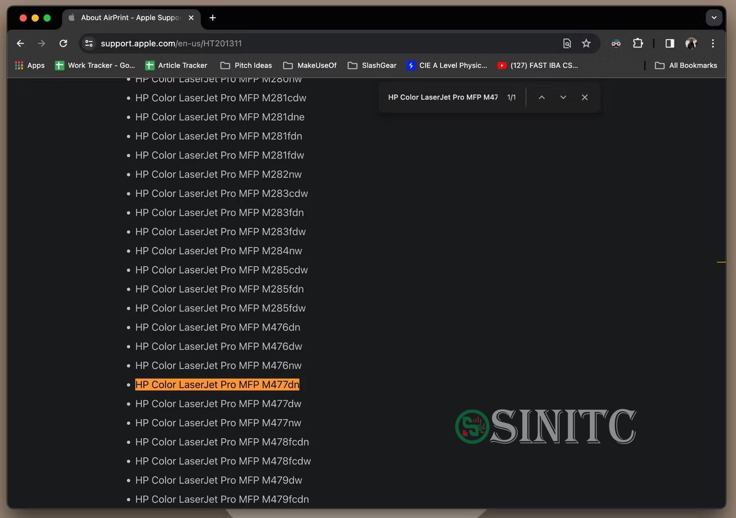Open the SlashGear bookmark folder
The height and width of the screenshot is (518, 736).
(x=372, y=65)
